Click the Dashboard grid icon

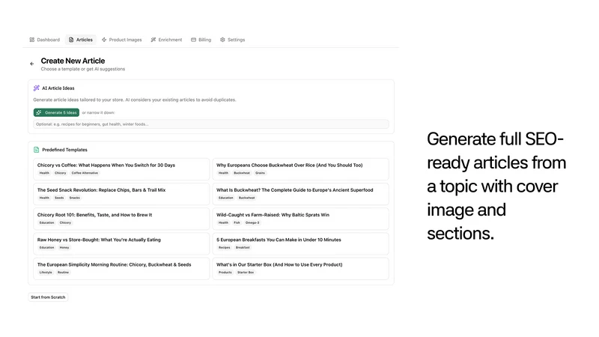tap(32, 40)
